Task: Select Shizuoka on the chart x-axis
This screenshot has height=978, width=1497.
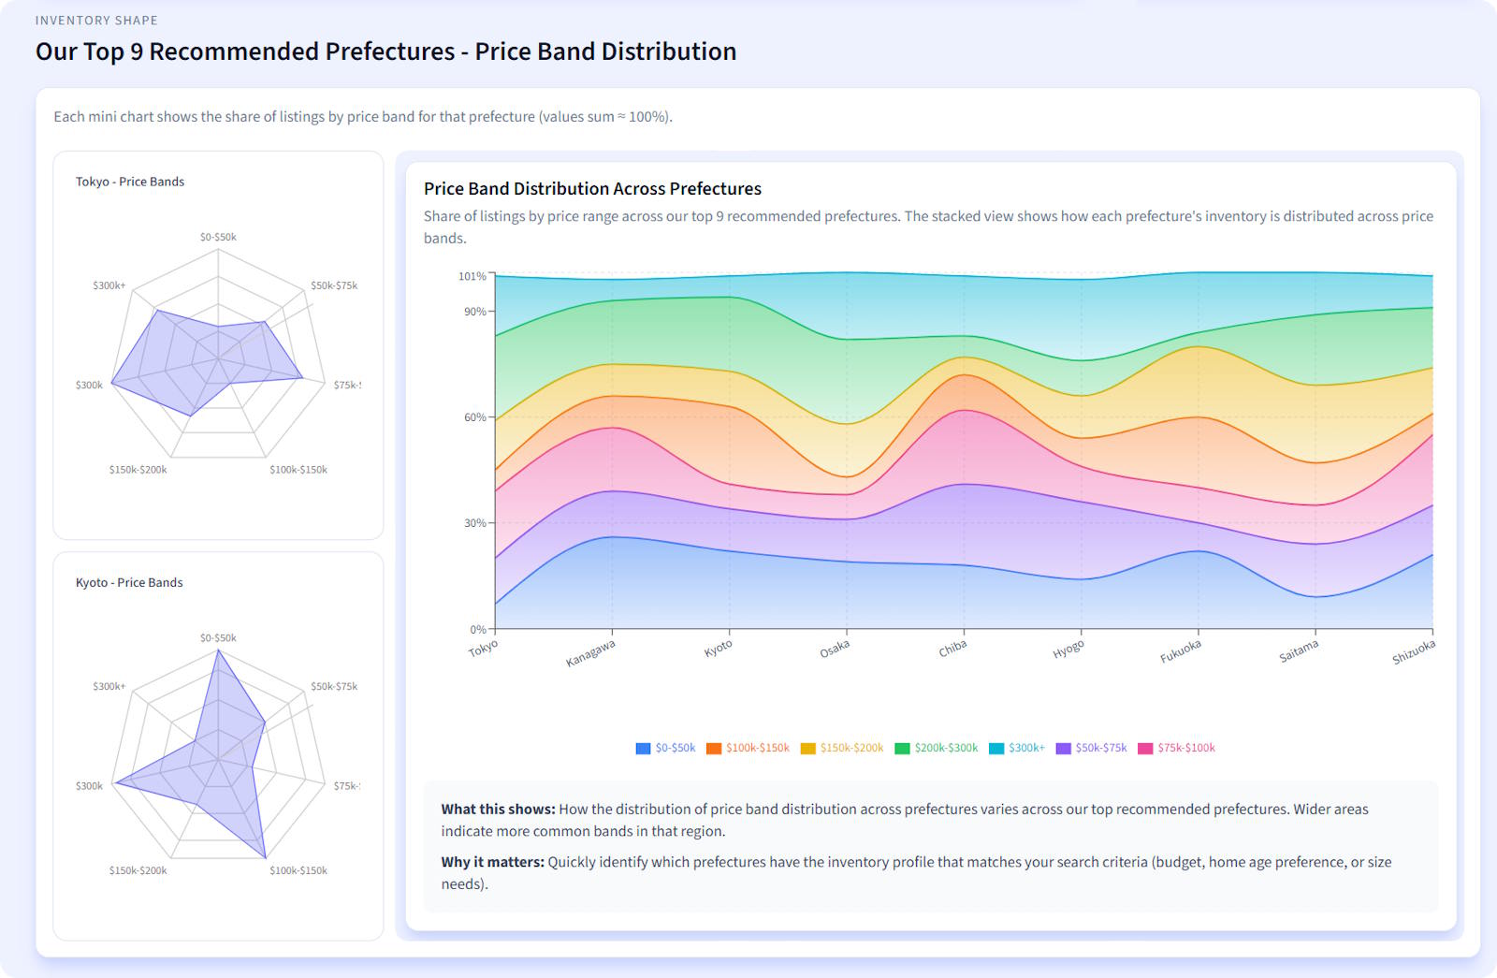Action: (x=1413, y=652)
